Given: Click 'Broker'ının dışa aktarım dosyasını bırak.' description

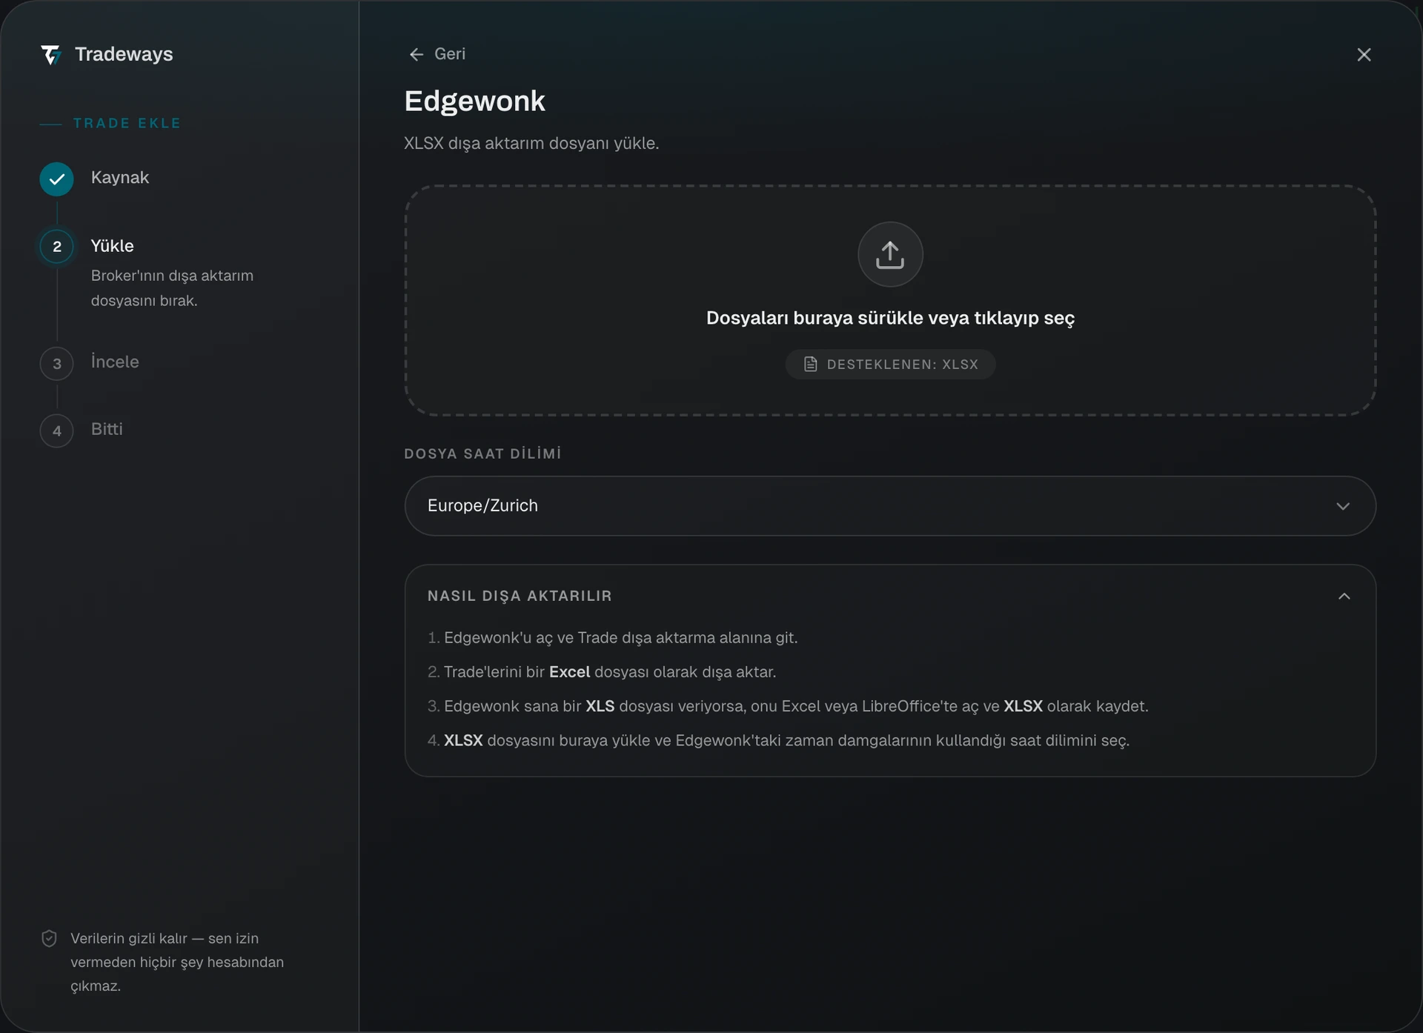Looking at the screenshot, I should click(172, 288).
